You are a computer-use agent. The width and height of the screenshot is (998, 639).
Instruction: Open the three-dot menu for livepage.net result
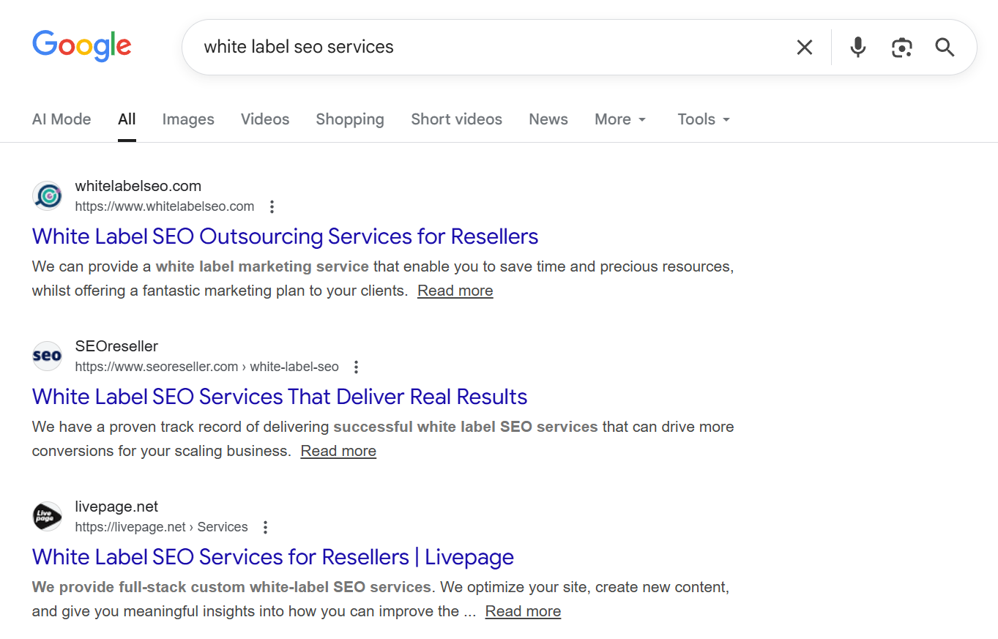tap(265, 526)
